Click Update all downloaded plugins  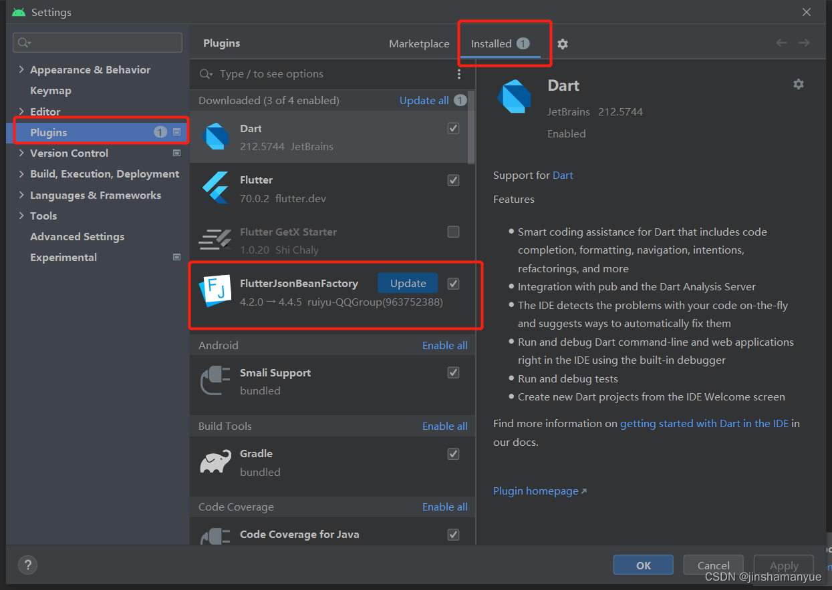(424, 100)
